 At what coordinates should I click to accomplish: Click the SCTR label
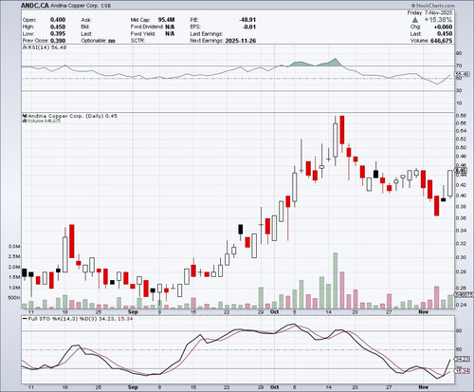click(137, 41)
